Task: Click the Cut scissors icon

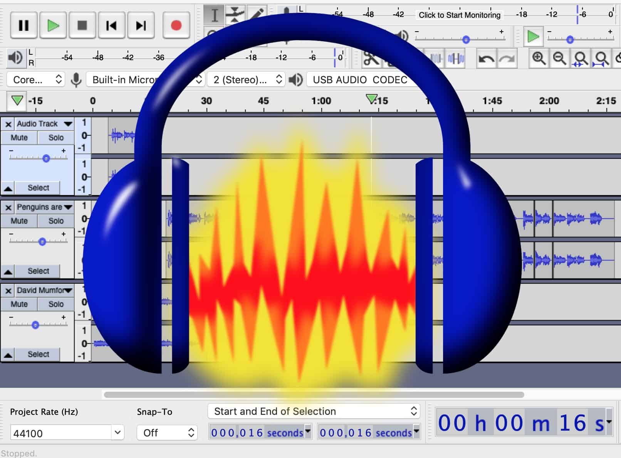Action: pyautogui.click(x=371, y=59)
